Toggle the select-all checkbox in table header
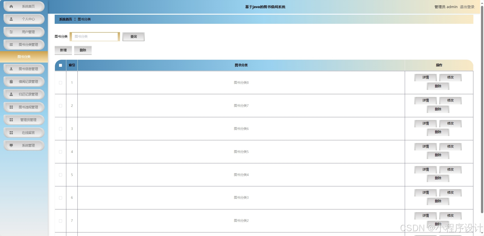 click(61, 65)
